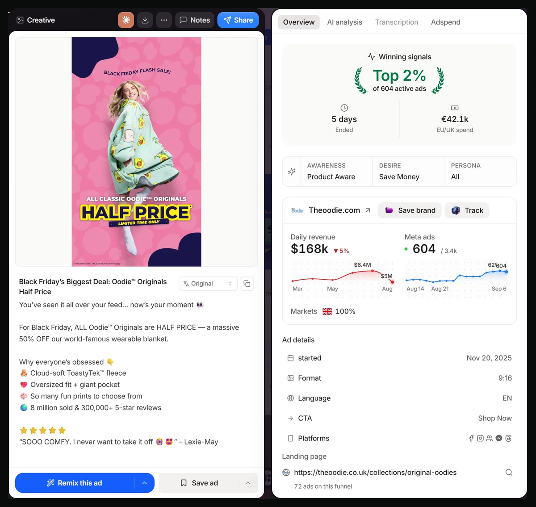Viewport: 536px width, 507px height.
Task: Open the three-dot more options menu
Action: tap(164, 20)
